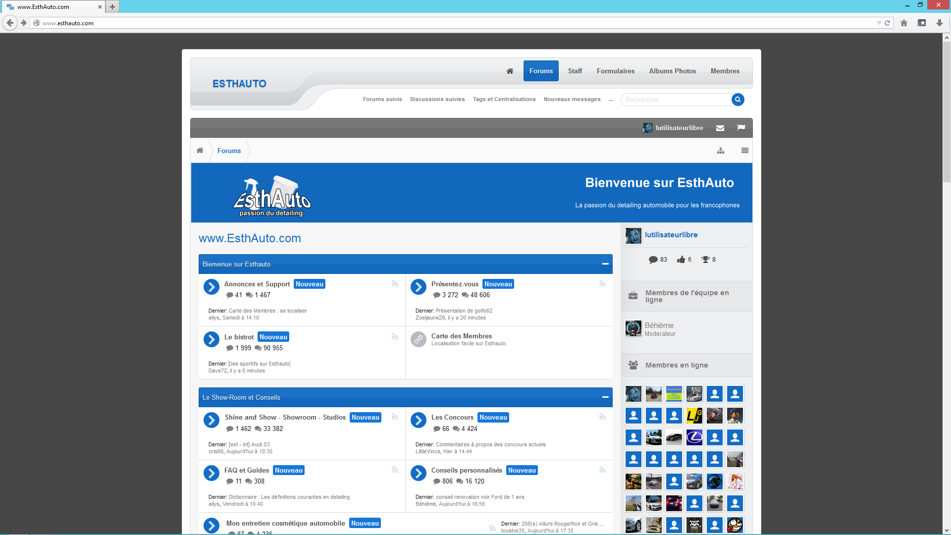The image size is (951, 535).
Task: Click the Lexus logo member avatar
Action: [694, 437]
